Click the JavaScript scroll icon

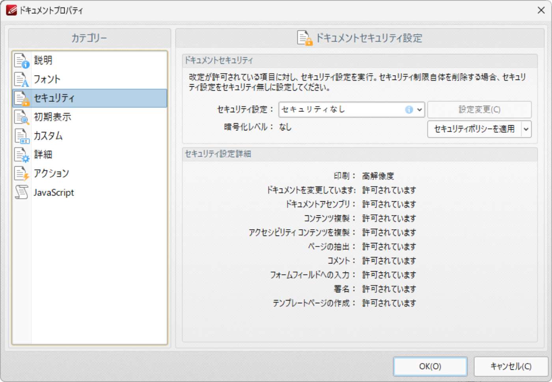tap(22, 193)
